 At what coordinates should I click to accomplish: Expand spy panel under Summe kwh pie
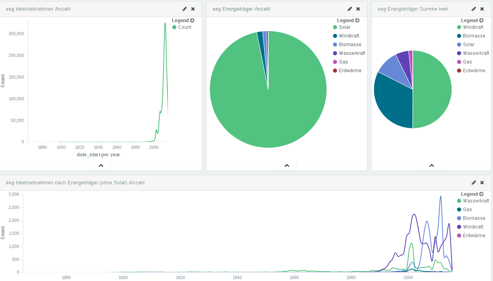pyautogui.click(x=431, y=165)
